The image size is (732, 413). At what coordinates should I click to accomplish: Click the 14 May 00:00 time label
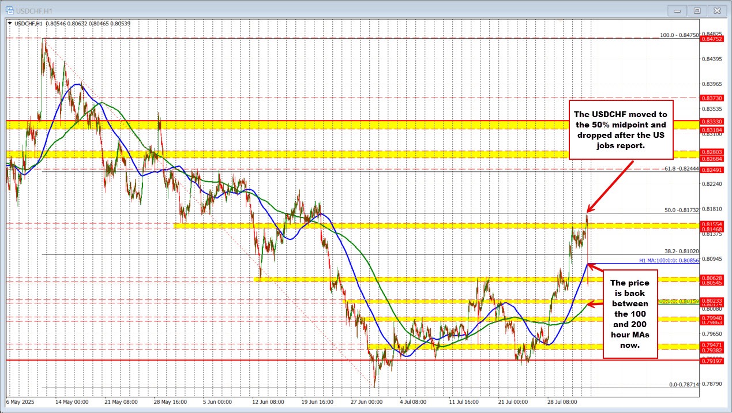pos(71,401)
